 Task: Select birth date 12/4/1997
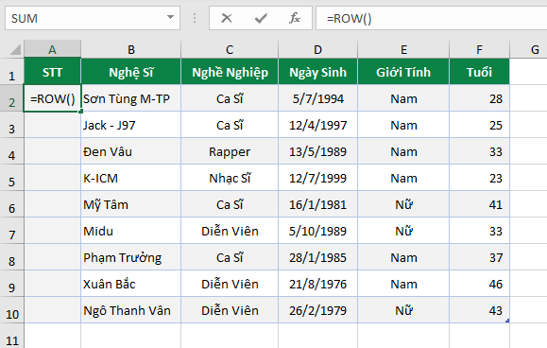317,125
